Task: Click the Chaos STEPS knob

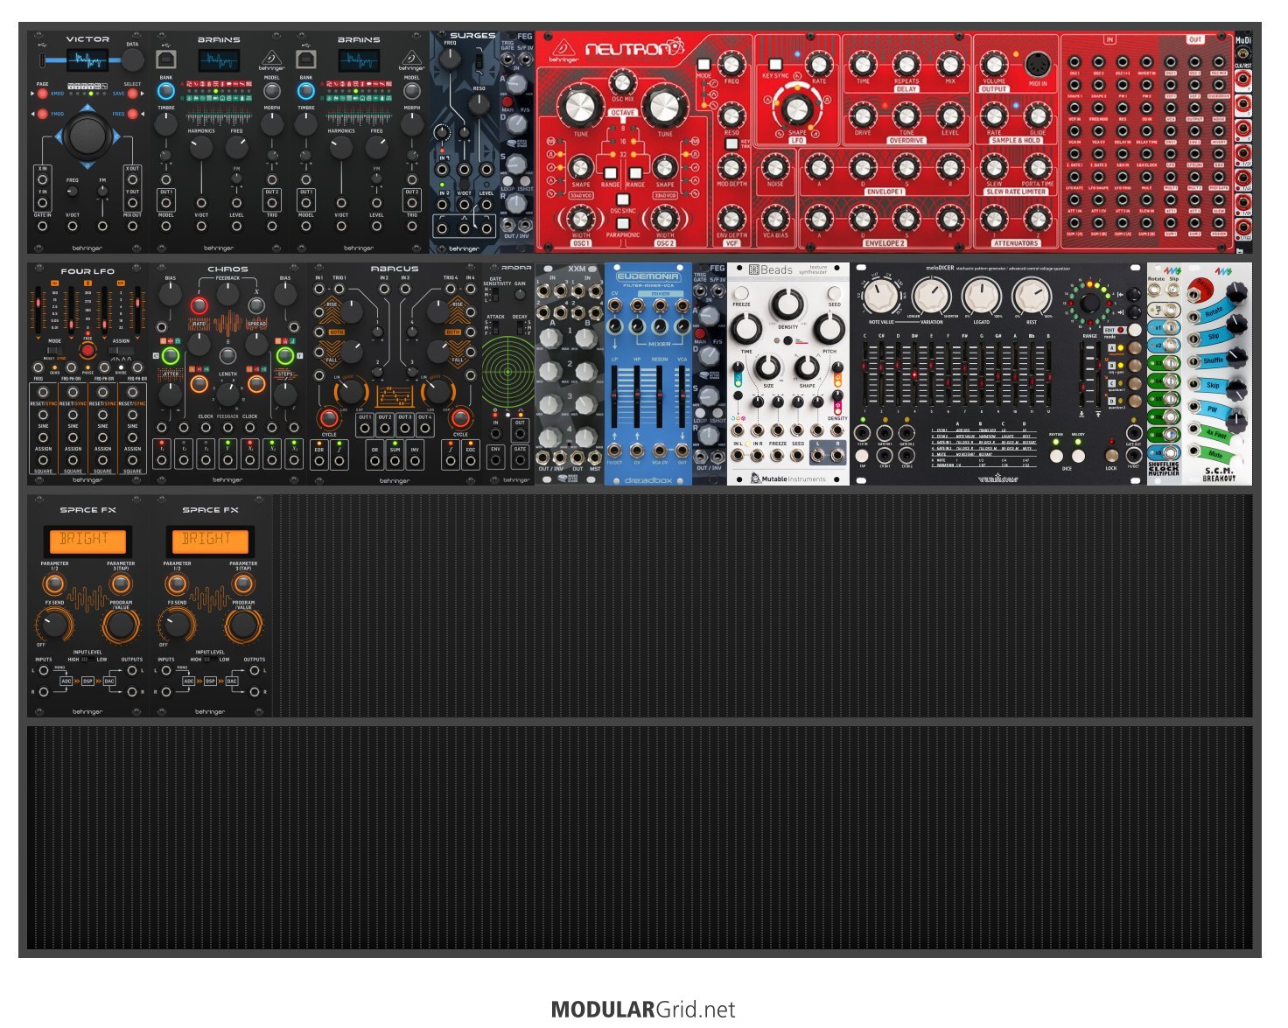Action: click(x=285, y=393)
